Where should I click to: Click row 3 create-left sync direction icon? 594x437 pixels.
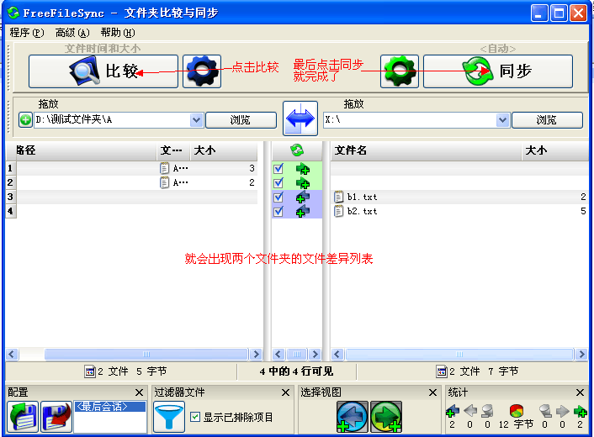[303, 197]
